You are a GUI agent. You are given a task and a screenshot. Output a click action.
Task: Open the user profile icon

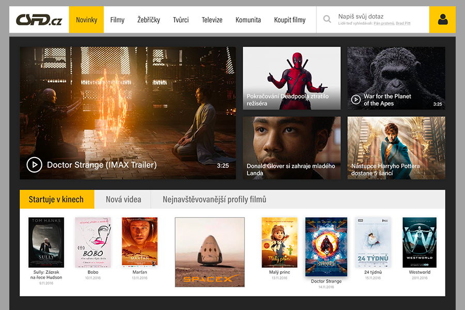pos(442,20)
